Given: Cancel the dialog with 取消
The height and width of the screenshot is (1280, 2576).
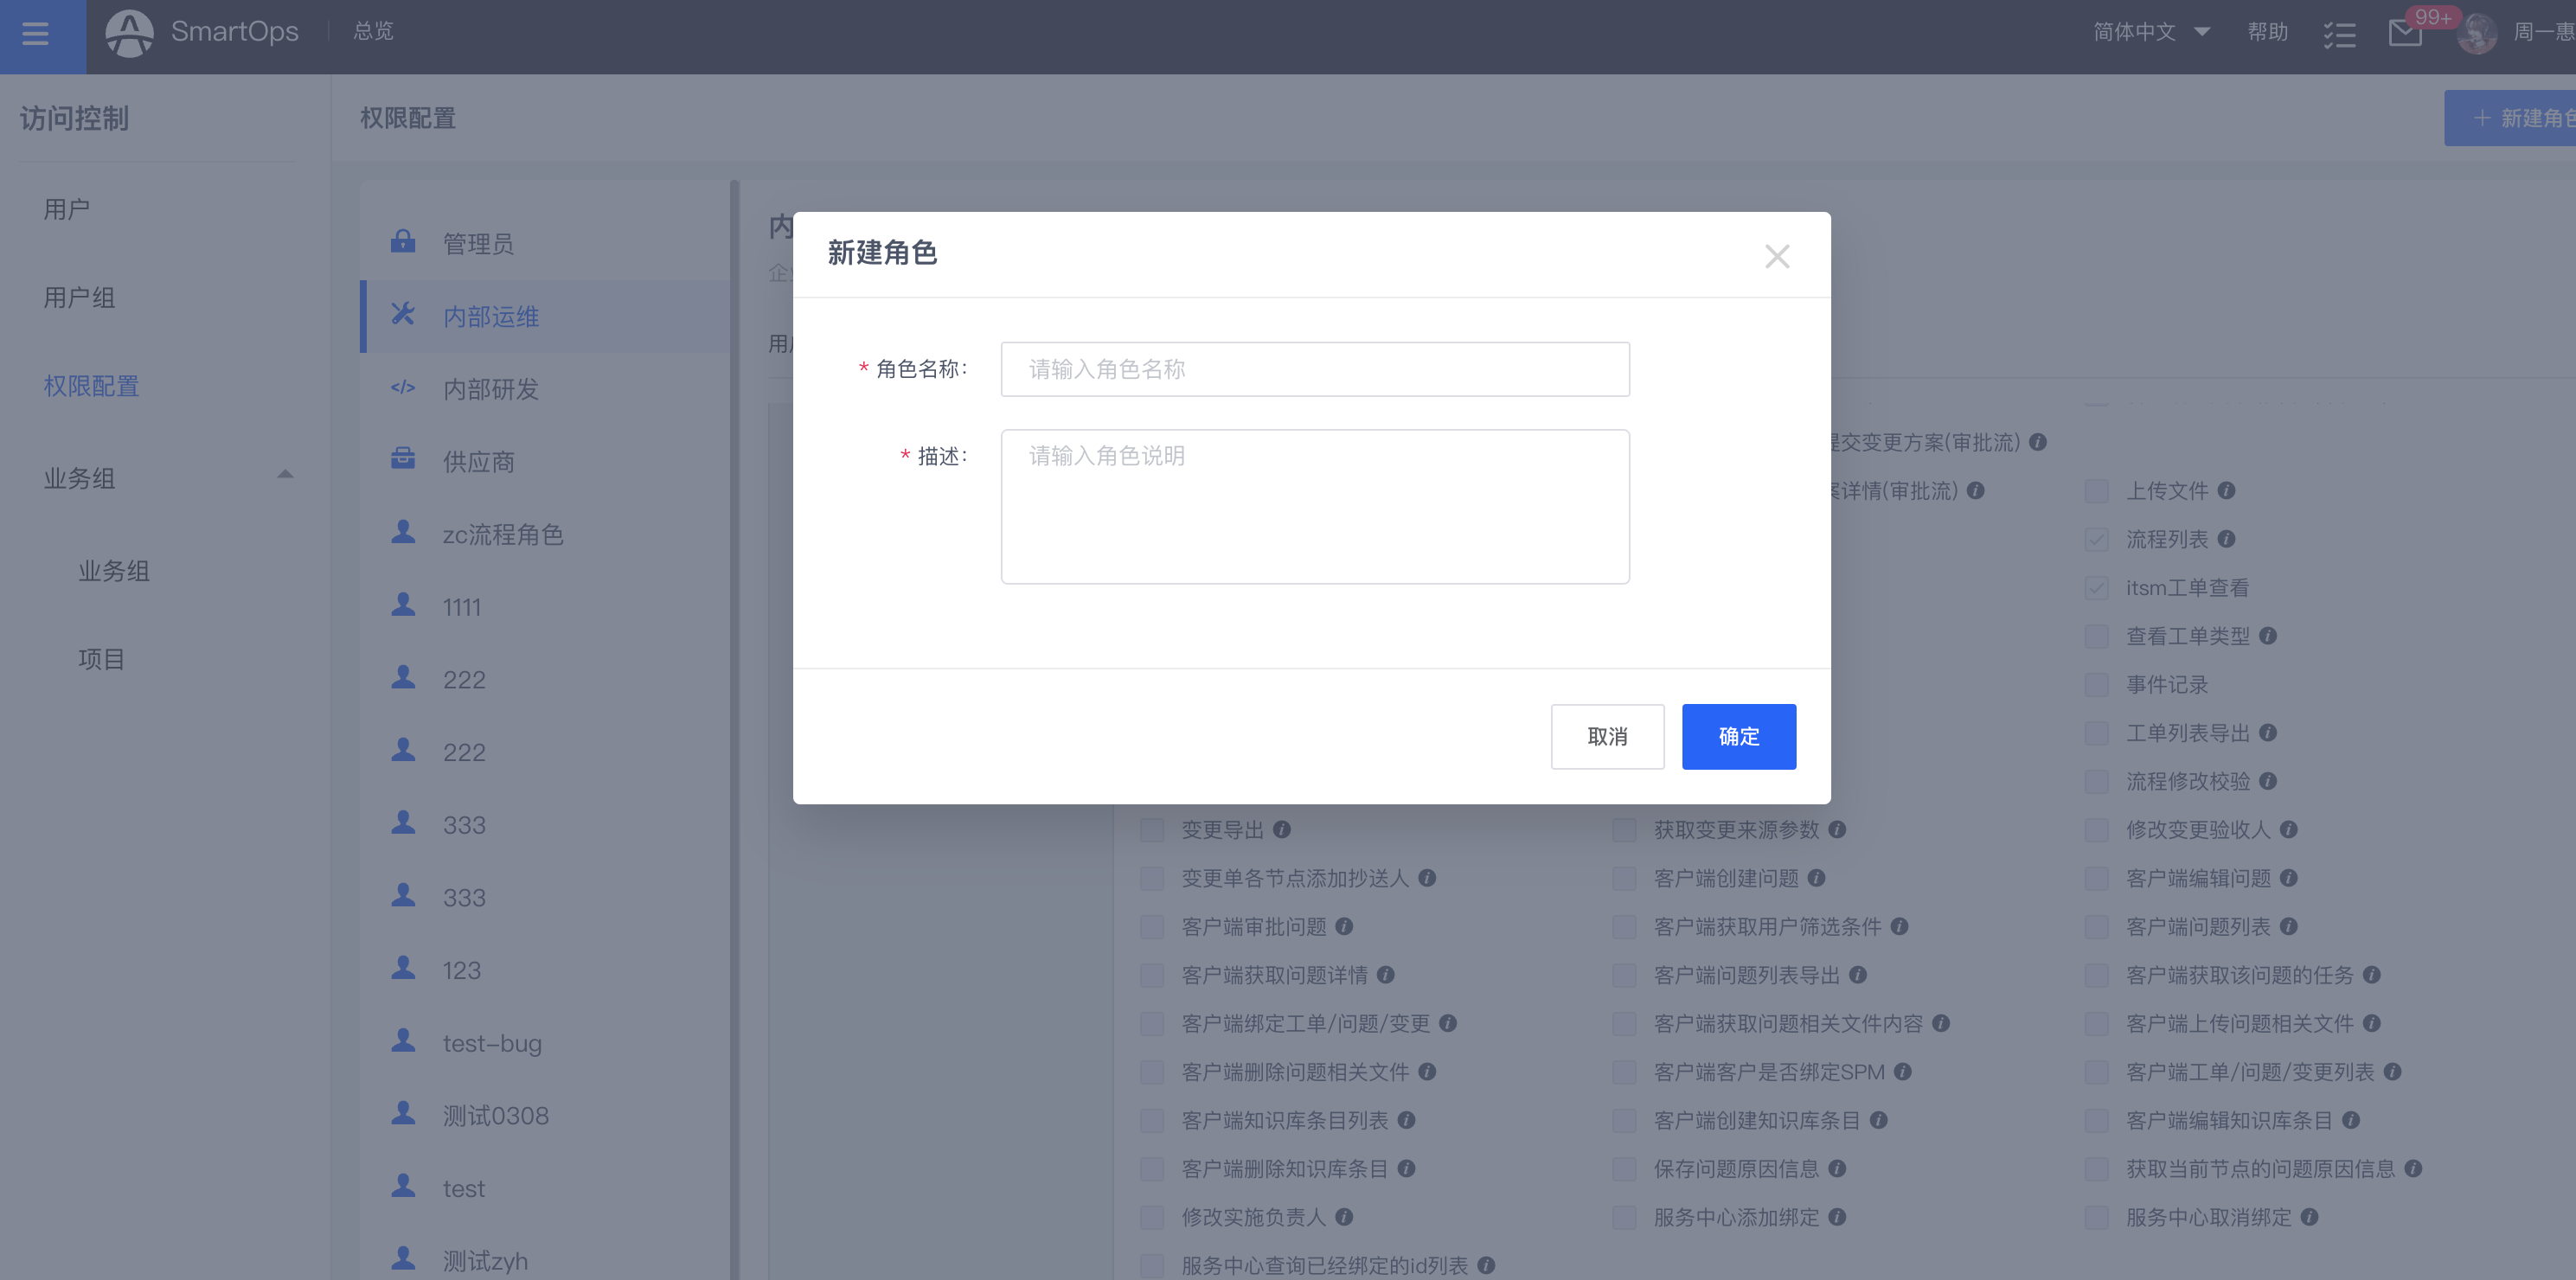Looking at the screenshot, I should 1607,736.
